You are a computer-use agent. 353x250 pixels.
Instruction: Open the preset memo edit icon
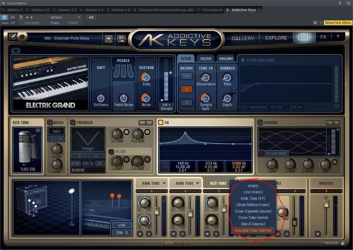[12, 37]
